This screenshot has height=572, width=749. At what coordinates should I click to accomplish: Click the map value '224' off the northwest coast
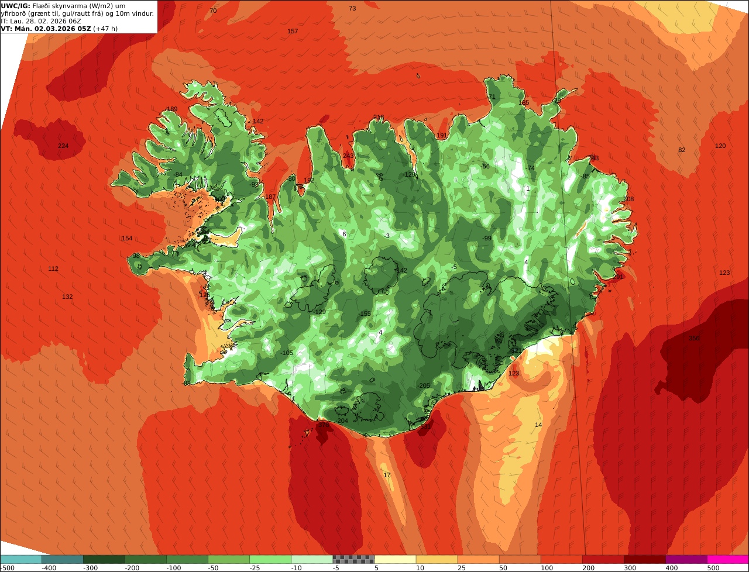click(x=63, y=146)
